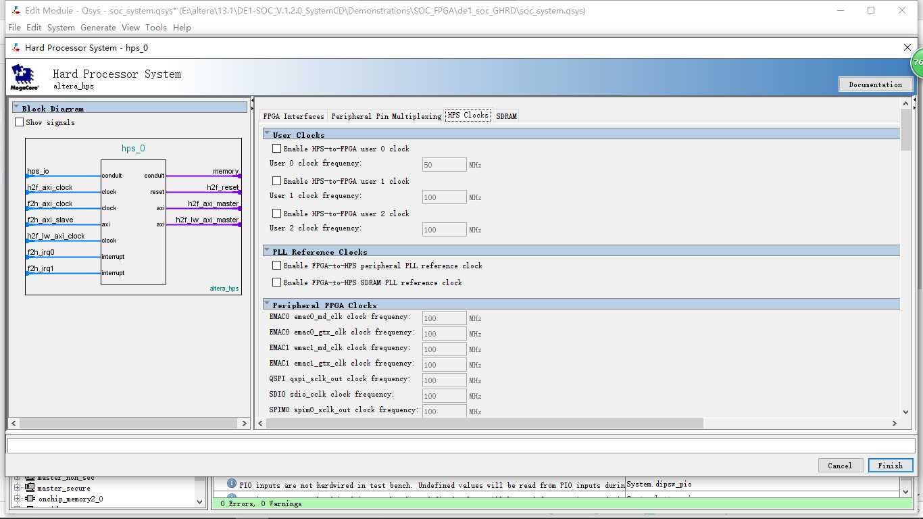This screenshot has width=923, height=519.
Task: Collapse the PLL Reference Clocks section
Action: [268, 251]
